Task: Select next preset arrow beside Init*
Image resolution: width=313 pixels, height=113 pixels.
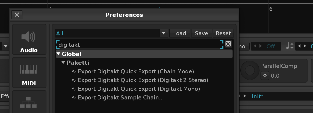Action: pyautogui.click(x=245, y=96)
